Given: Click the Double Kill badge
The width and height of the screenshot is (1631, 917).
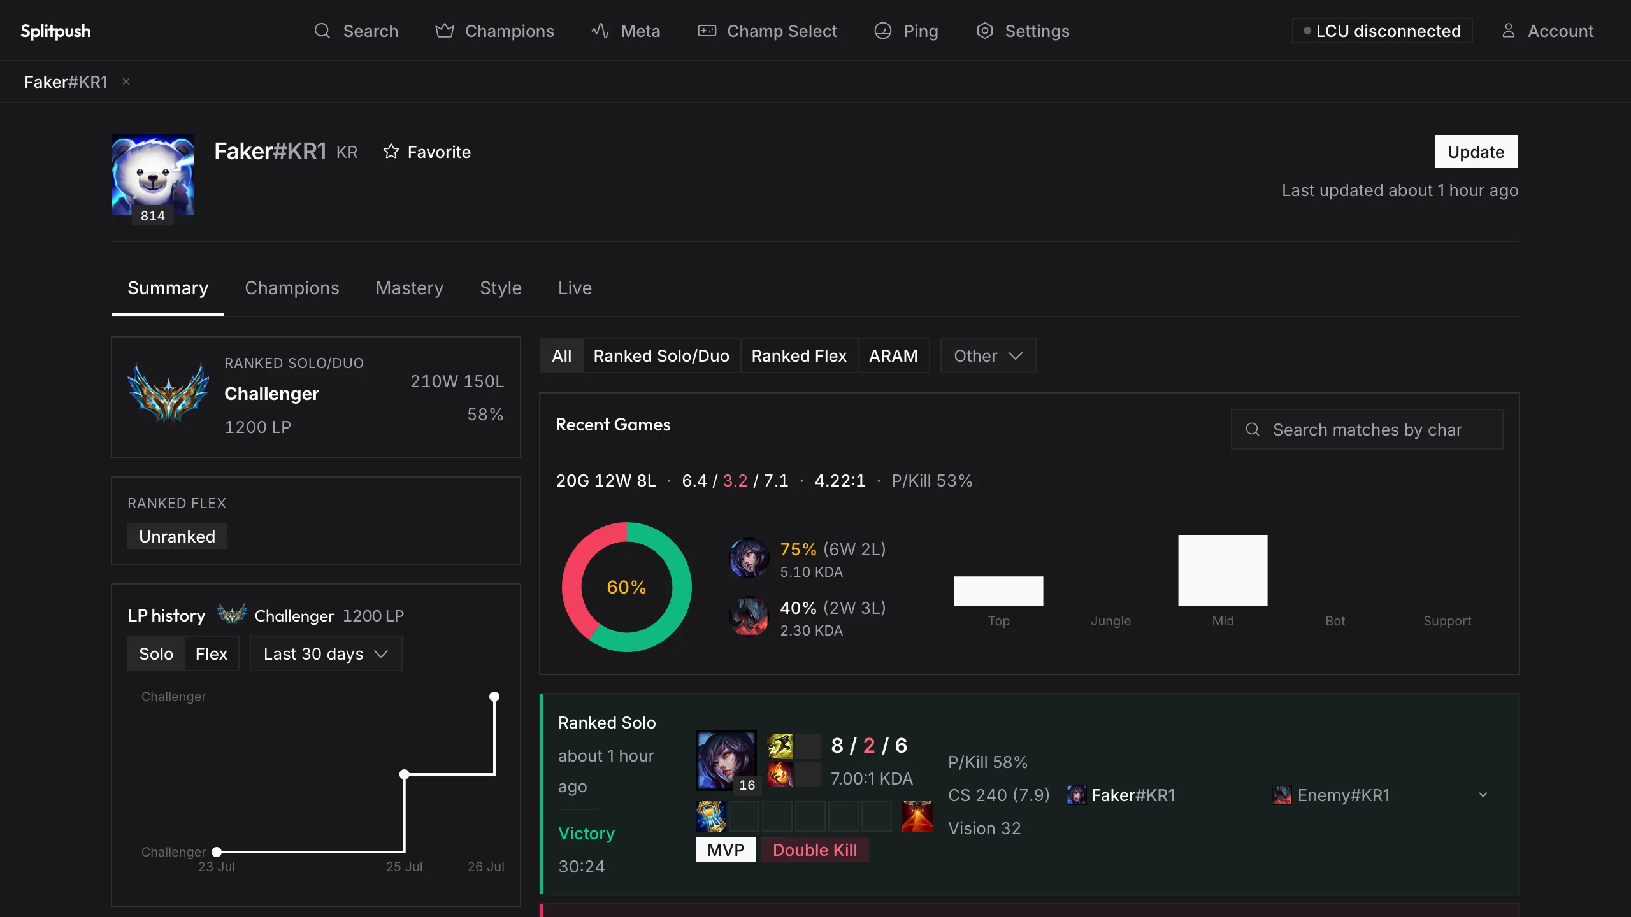Looking at the screenshot, I should pos(815,849).
